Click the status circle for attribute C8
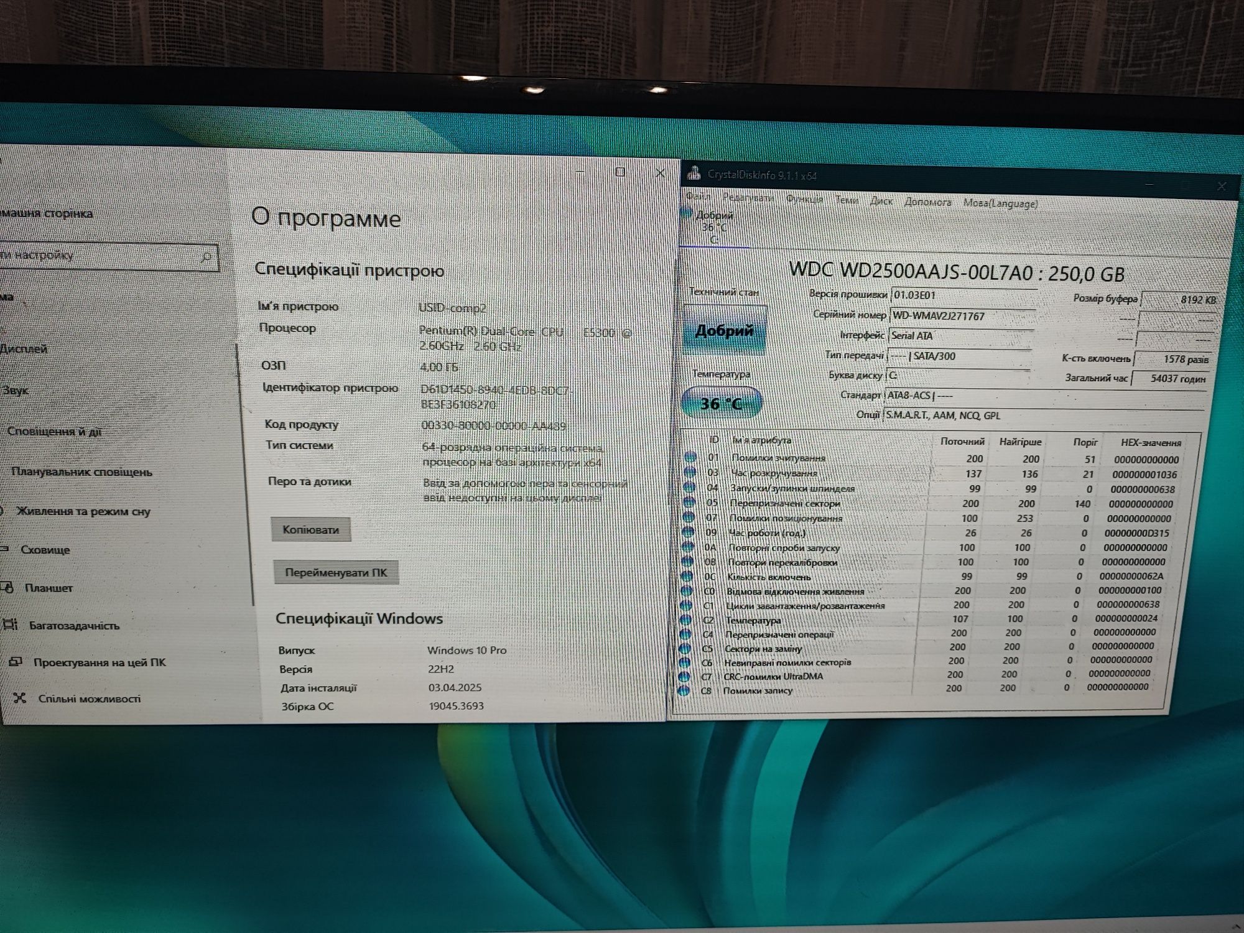 pos(684,690)
